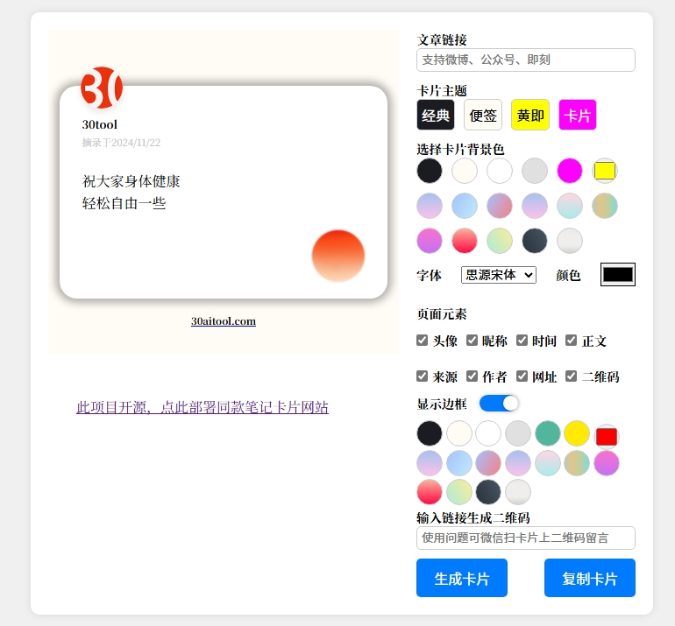This screenshot has width=675, height=626.
Task: Choose pink-to-teal gradient border color
Action: coord(548,463)
